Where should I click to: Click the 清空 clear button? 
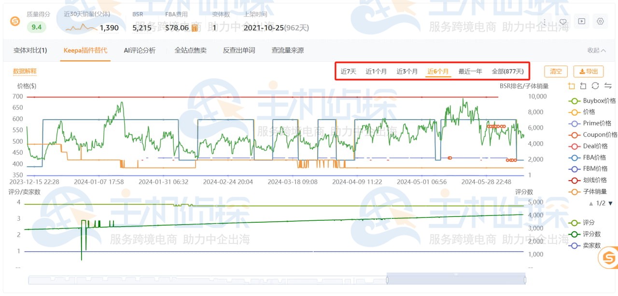(x=555, y=71)
